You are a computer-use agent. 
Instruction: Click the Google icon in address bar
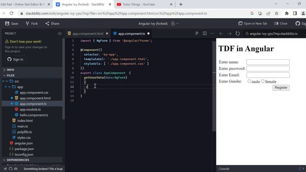point(252,13)
